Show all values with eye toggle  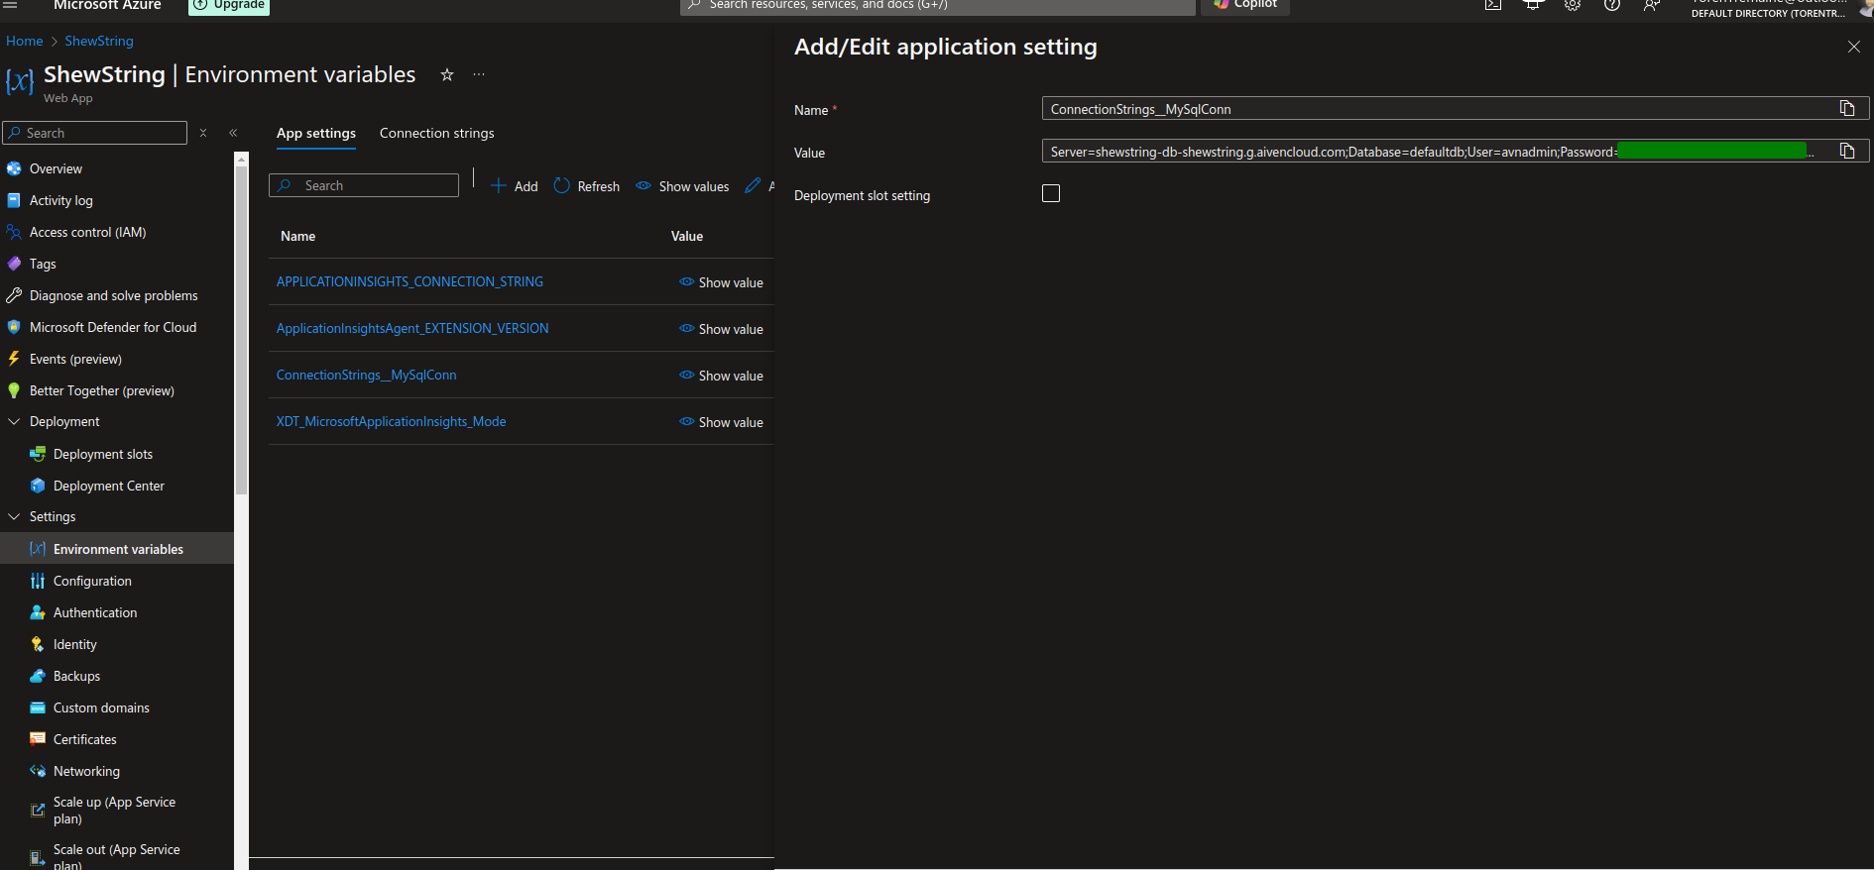[x=682, y=186]
